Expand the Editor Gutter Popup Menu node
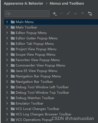 7,38
